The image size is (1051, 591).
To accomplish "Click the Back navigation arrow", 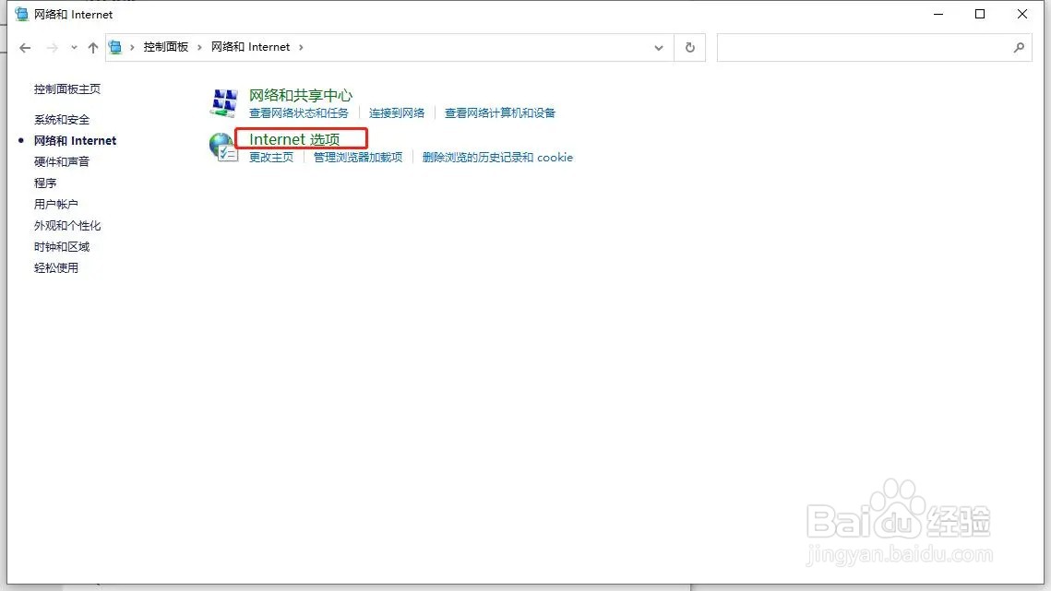I will 26,48.
